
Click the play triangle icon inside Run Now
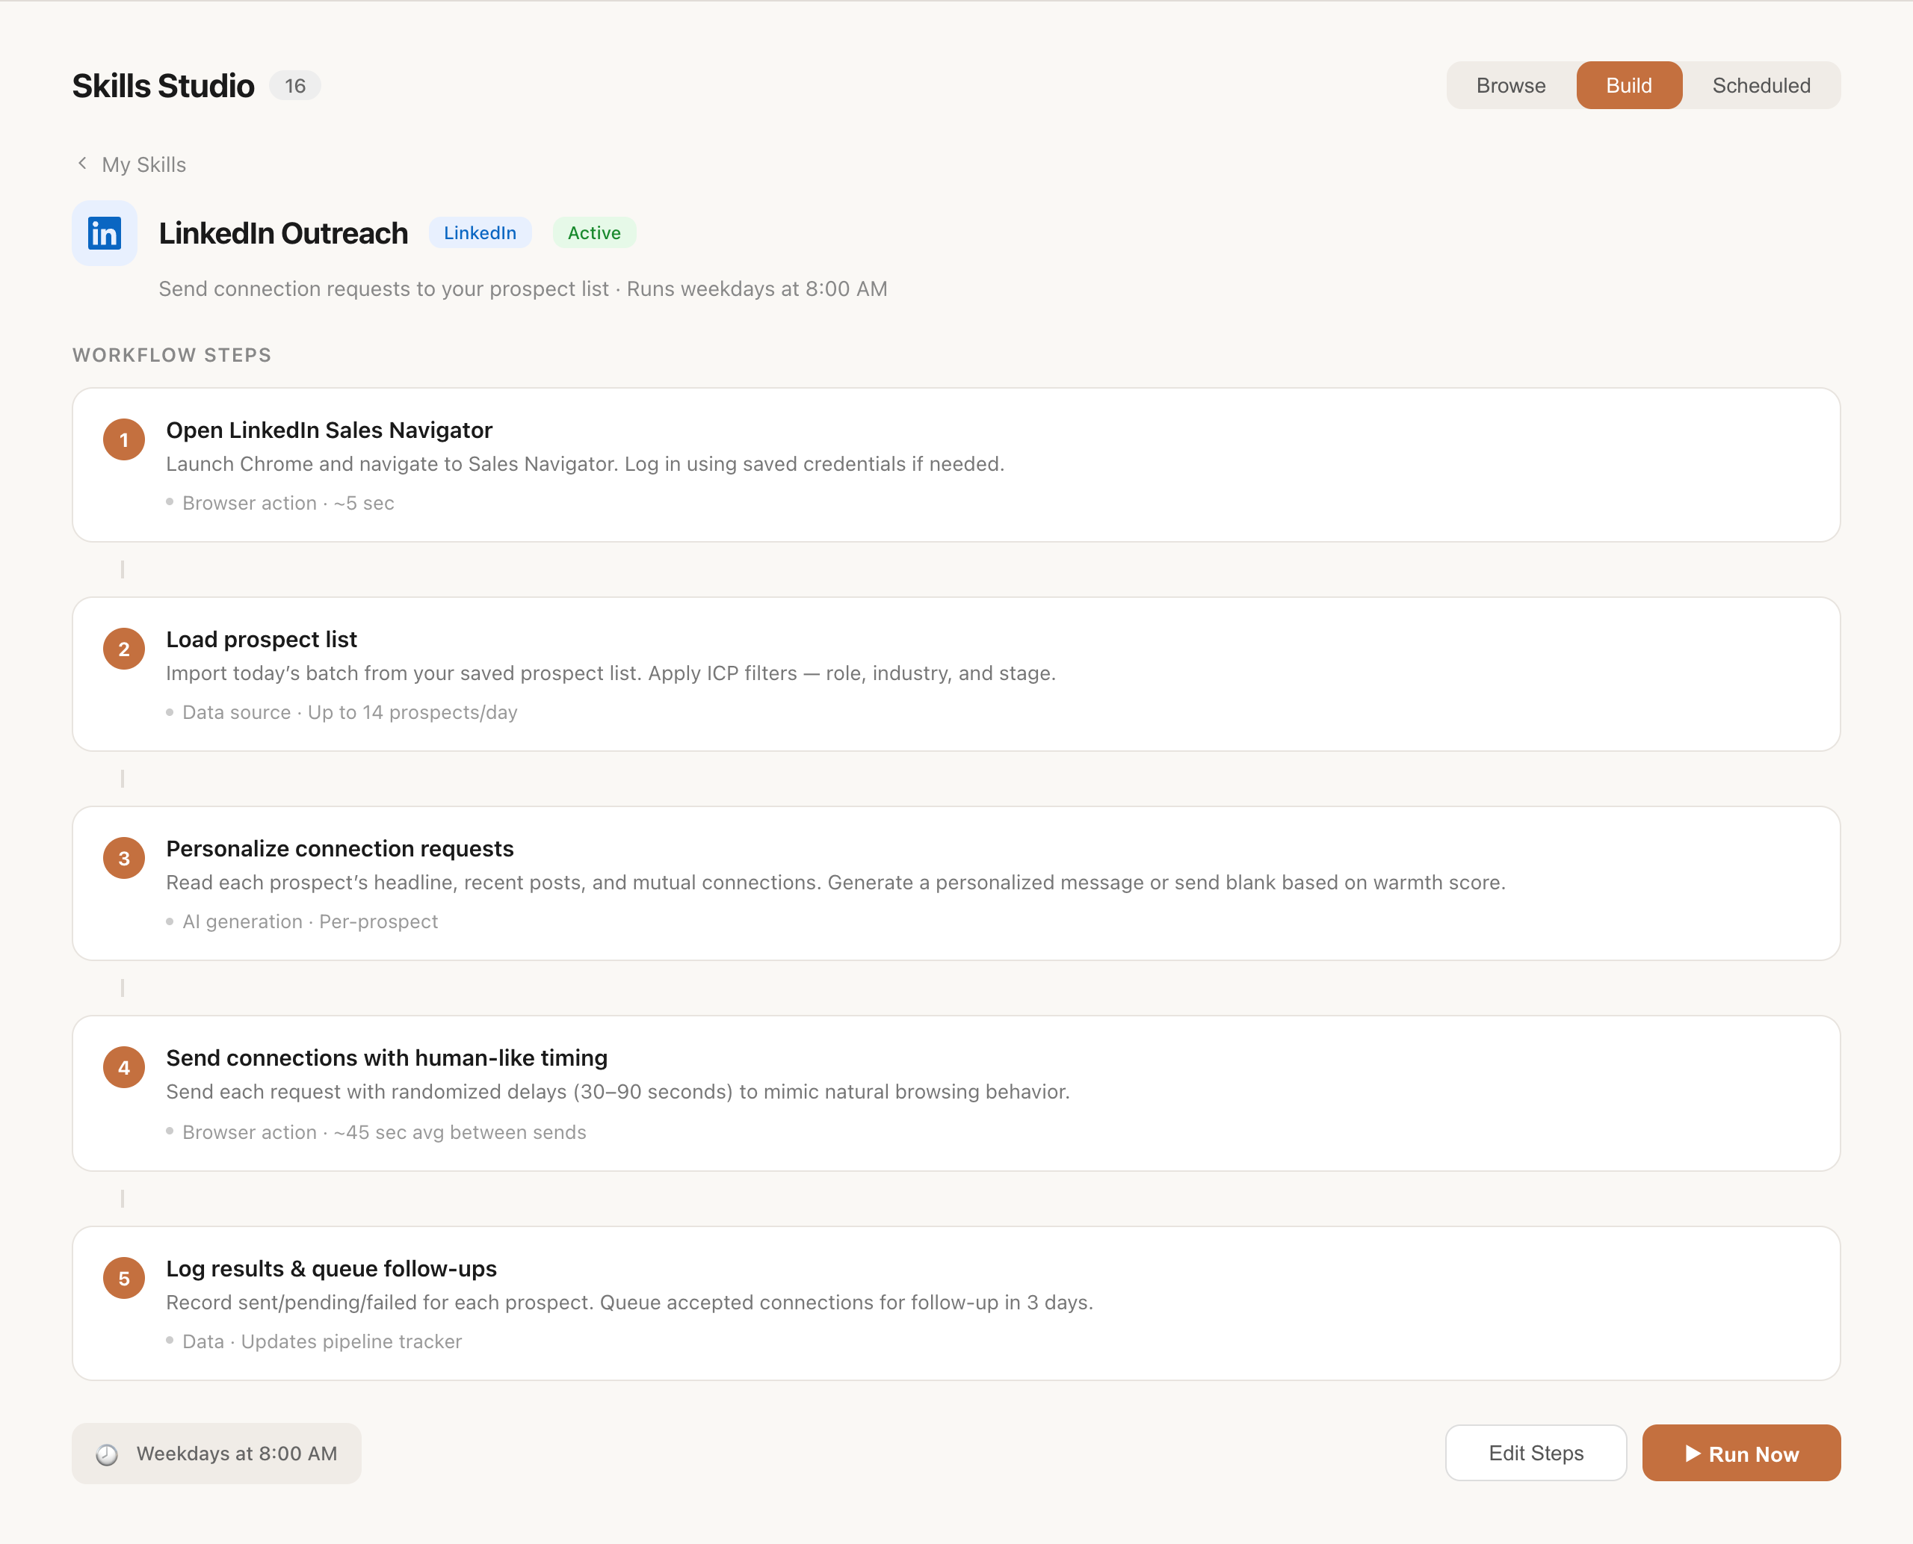click(x=1695, y=1452)
